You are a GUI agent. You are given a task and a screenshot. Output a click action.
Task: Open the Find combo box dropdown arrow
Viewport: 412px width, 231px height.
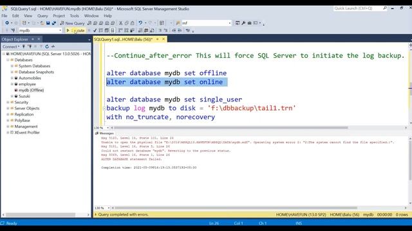click(230, 23)
